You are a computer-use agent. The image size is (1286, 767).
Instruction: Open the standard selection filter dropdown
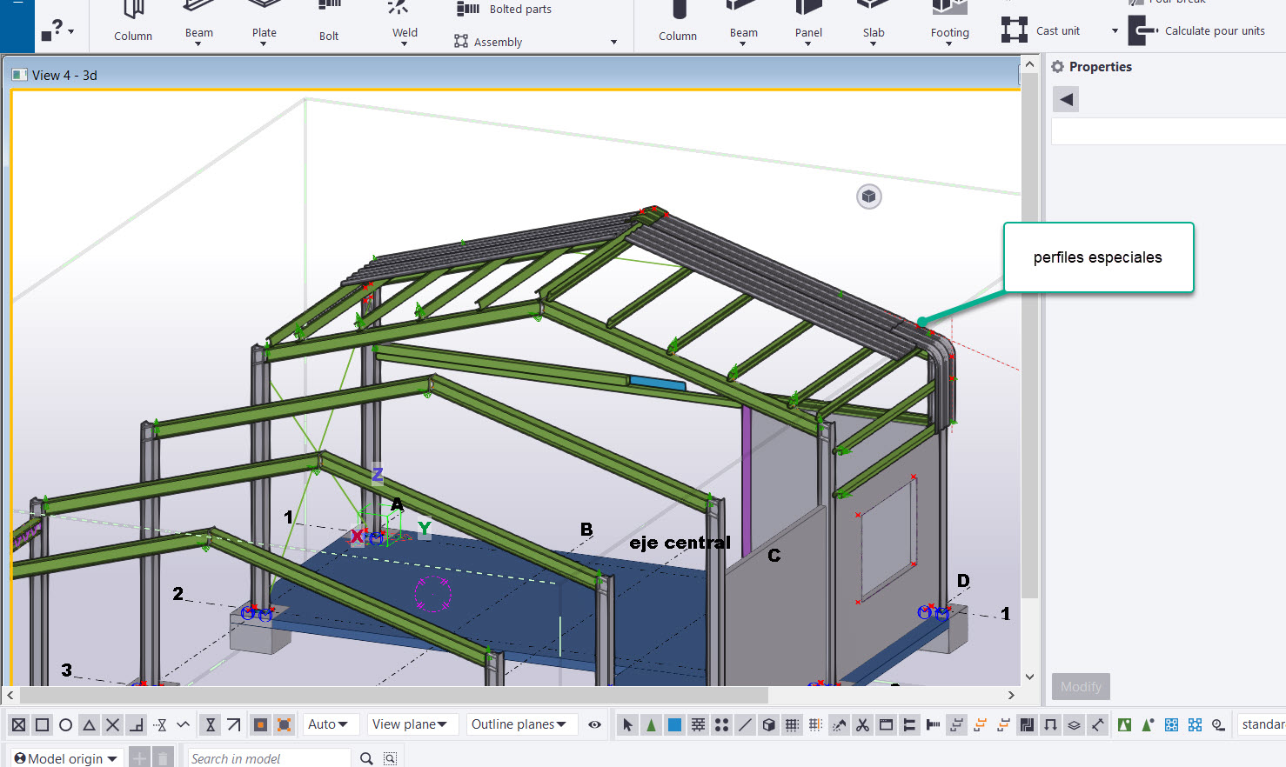pos(1262,724)
